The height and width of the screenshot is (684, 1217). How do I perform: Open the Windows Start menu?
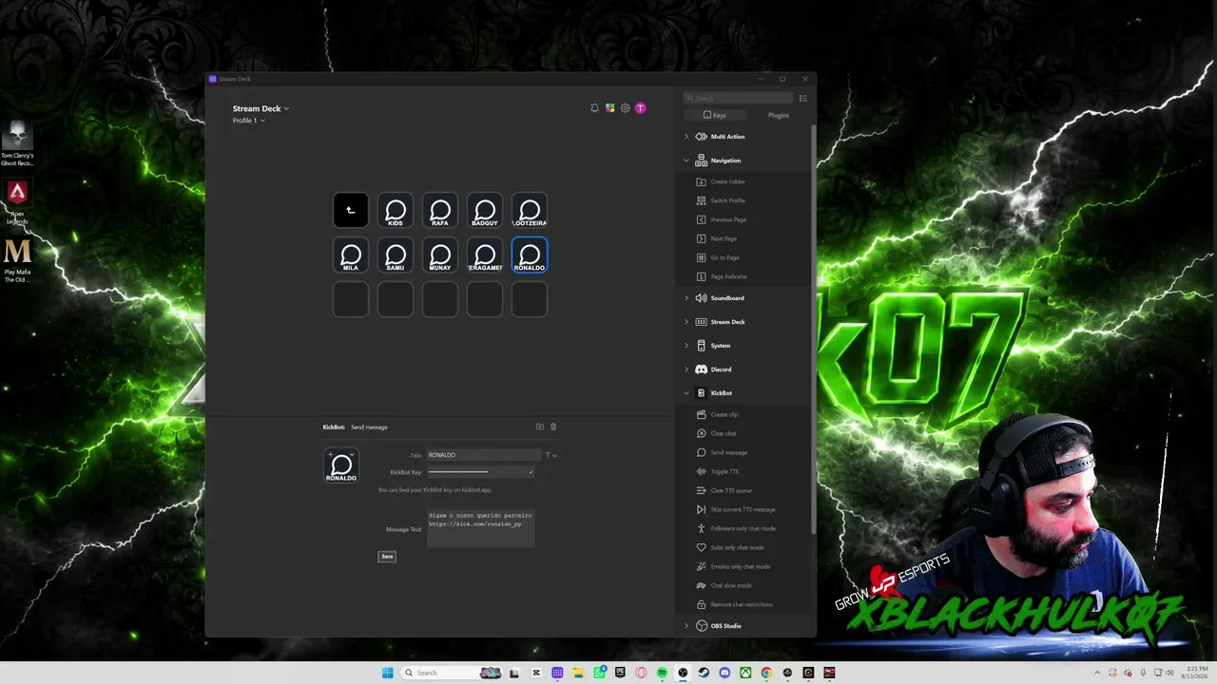pos(387,673)
